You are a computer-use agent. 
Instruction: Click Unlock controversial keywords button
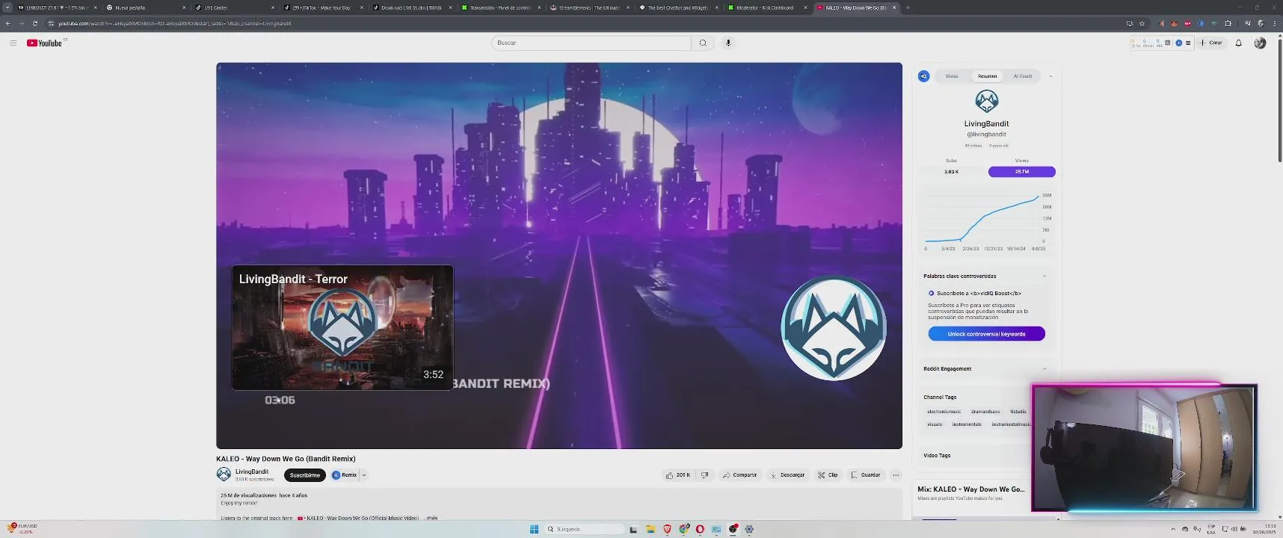tap(986, 334)
